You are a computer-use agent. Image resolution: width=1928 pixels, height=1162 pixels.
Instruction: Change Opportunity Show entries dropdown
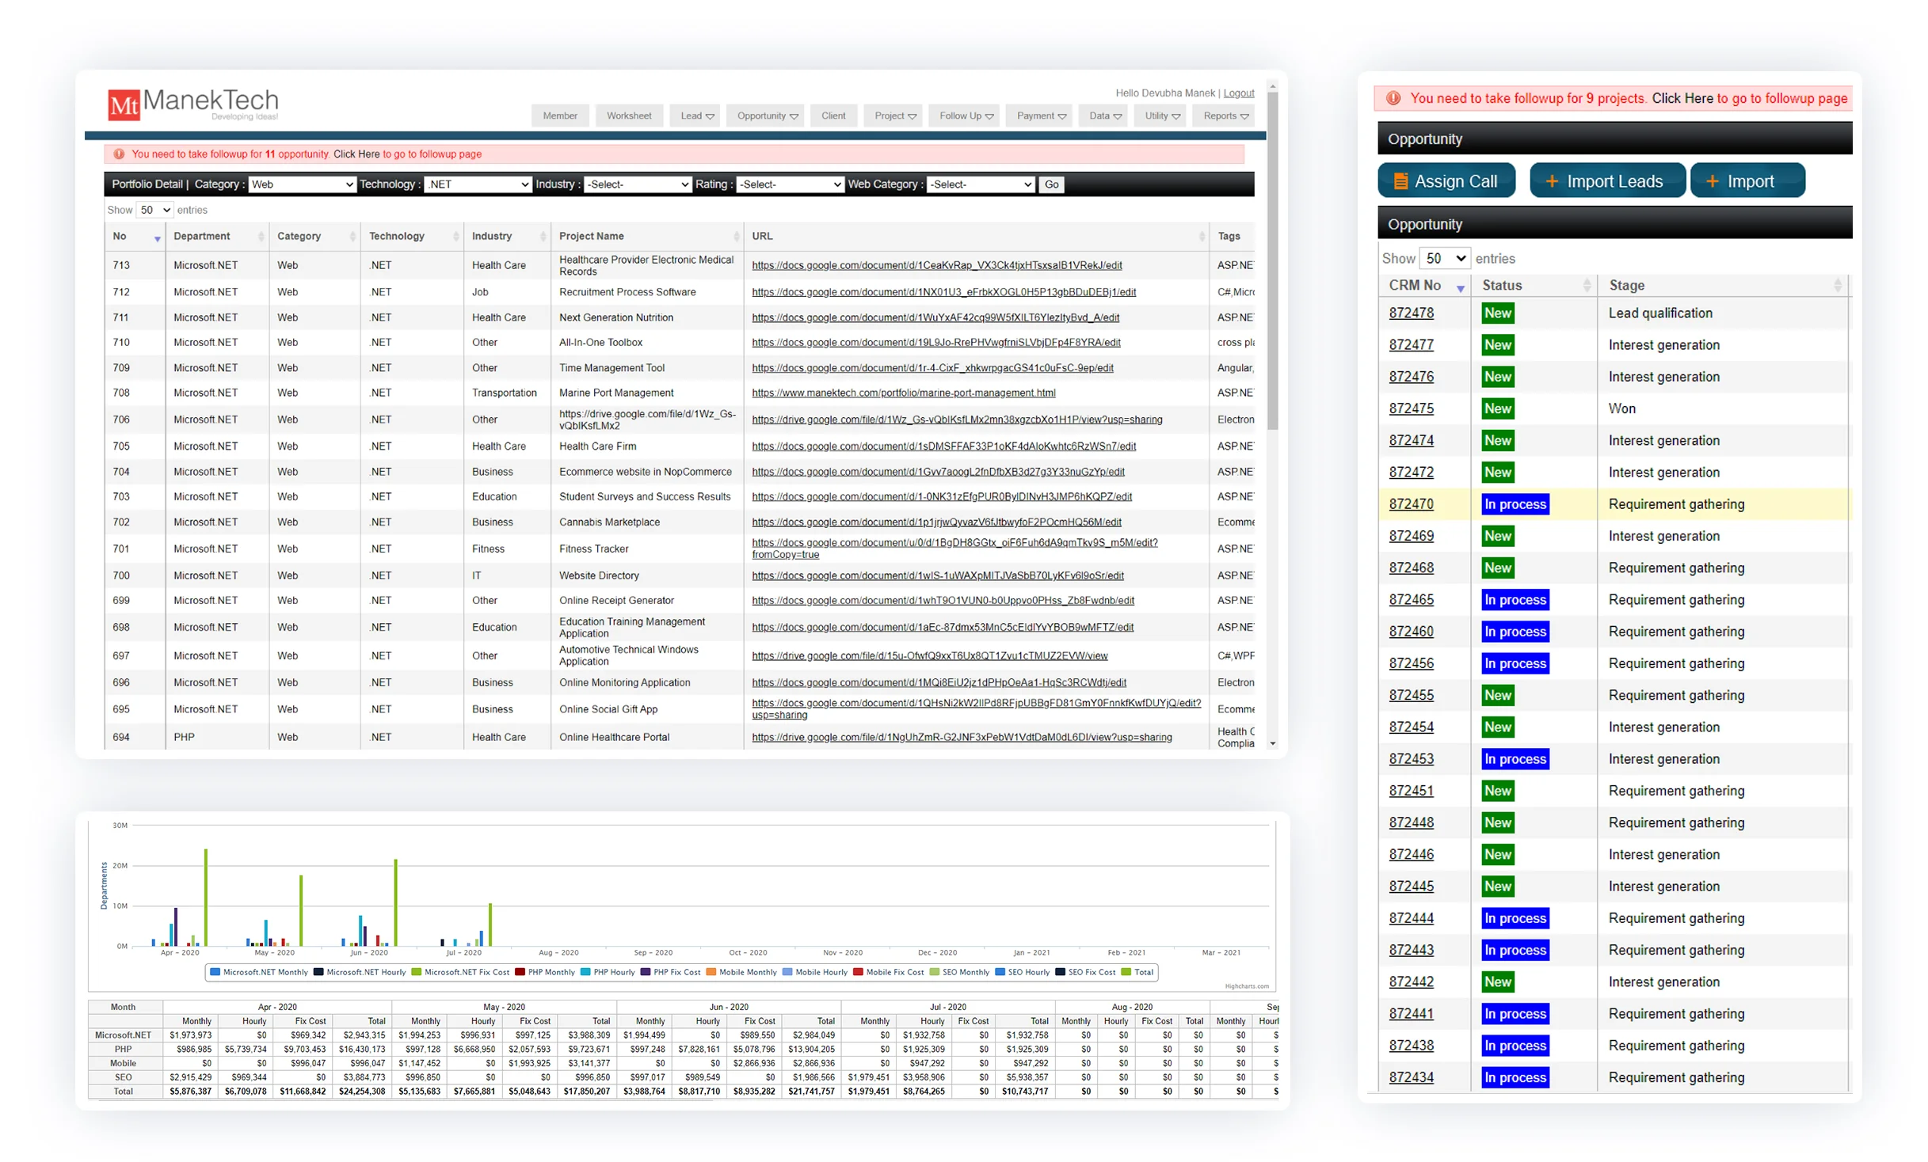[x=1445, y=259]
